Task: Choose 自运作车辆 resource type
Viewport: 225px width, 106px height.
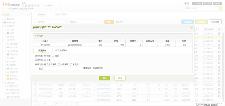Action: [x=45, y=64]
